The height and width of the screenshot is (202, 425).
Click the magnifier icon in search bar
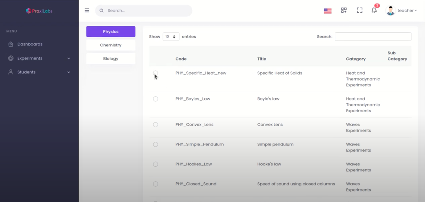102,10
